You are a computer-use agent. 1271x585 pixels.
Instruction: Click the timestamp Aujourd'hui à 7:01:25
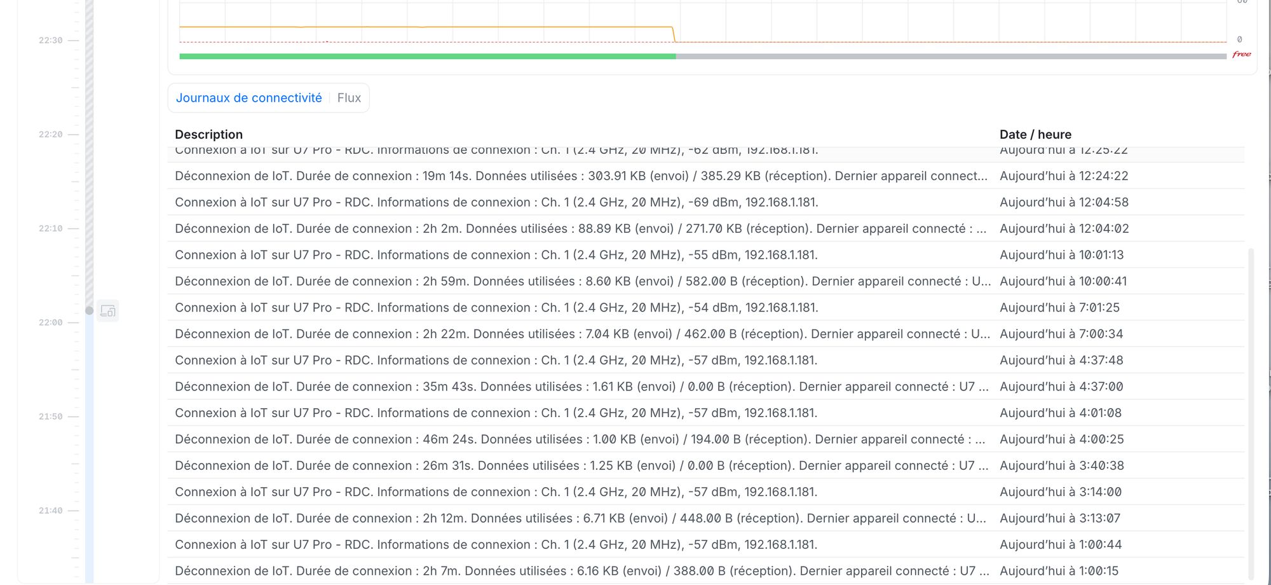1059,308
